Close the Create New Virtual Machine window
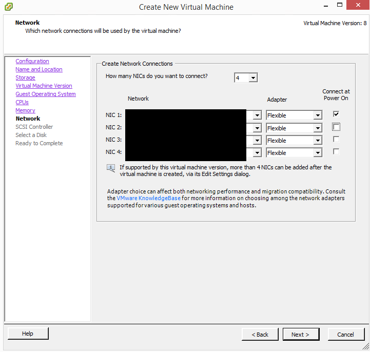This screenshot has width=370, height=352. [358, 5]
